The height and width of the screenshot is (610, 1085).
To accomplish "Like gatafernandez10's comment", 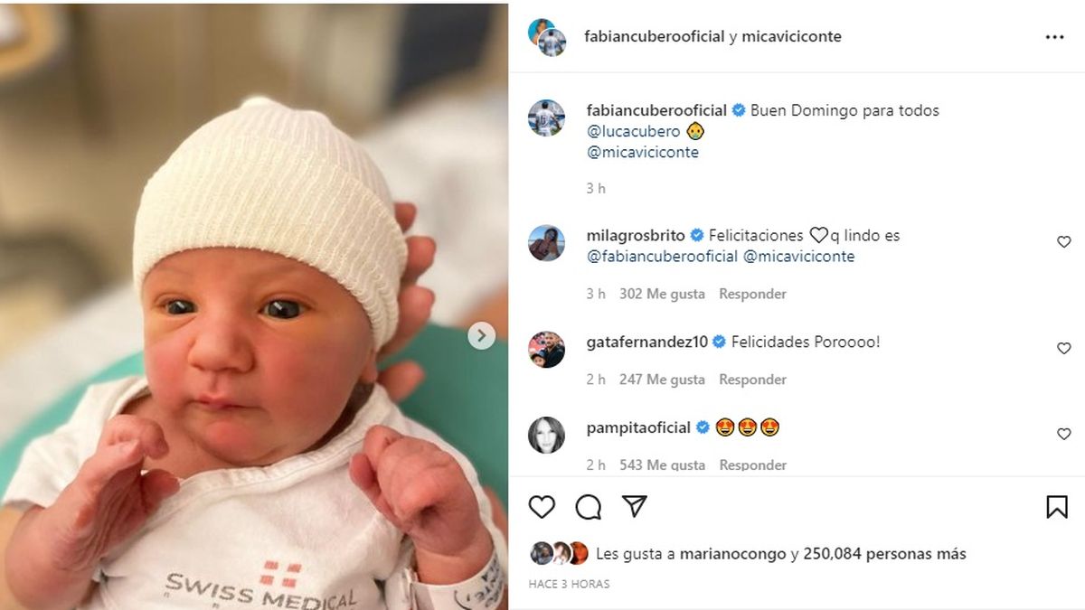I will (1064, 349).
